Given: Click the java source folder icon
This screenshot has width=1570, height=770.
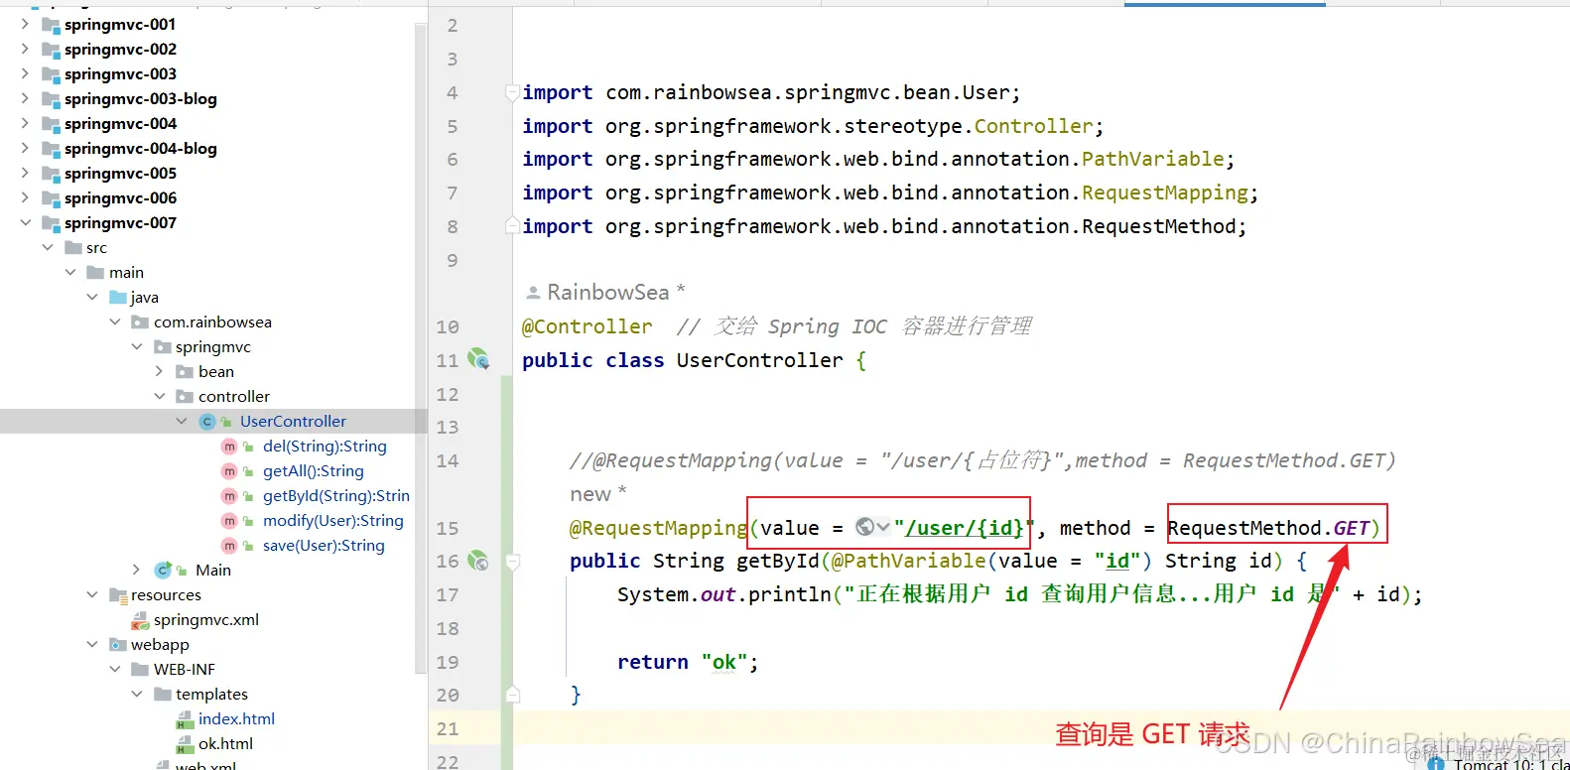Looking at the screenshot, I should (118, 298).
